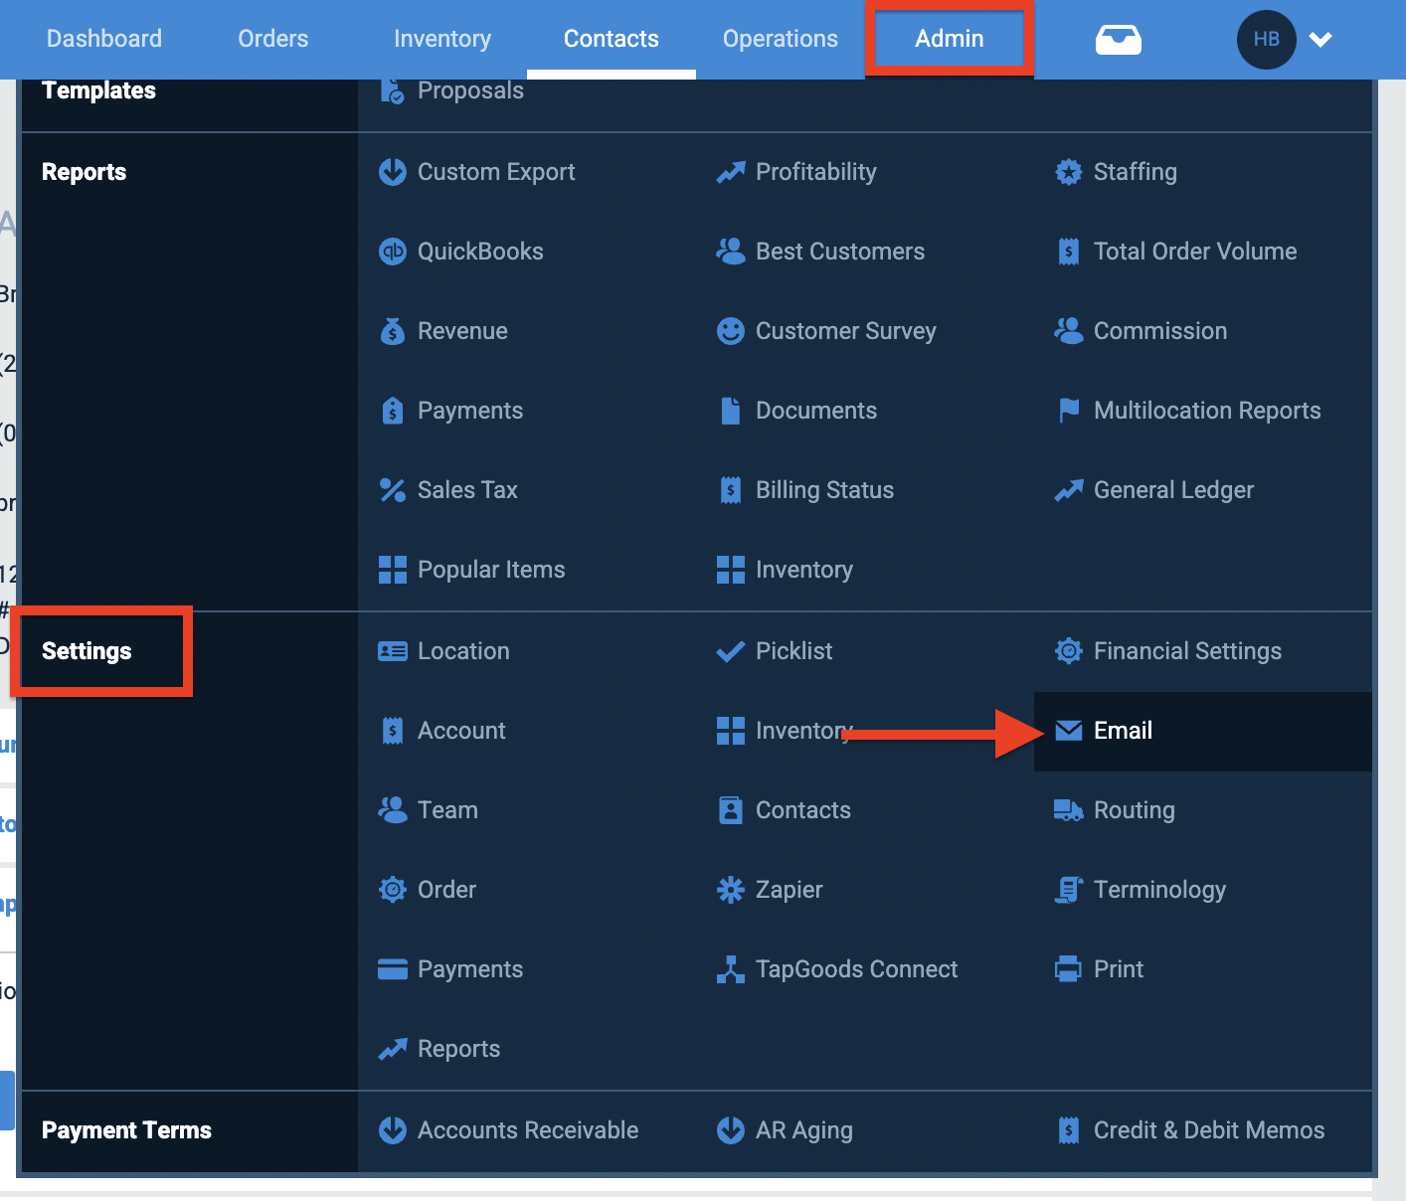Open Inventory settings under Settings
1406x1201 pixels.
coord(804,731)
